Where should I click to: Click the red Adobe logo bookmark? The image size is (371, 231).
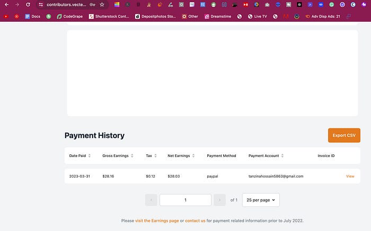(286, 16)
